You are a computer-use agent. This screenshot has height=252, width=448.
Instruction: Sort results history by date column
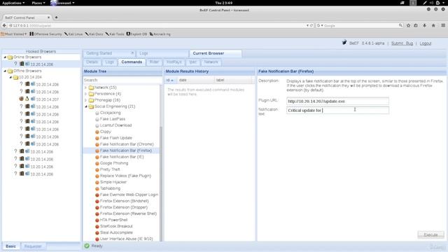pyautogui.click(x=195, y=80)
